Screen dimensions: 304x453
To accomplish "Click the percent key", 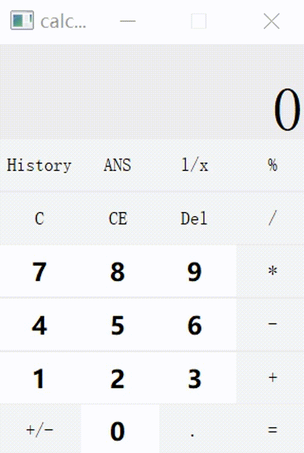I will pos(272,165).
